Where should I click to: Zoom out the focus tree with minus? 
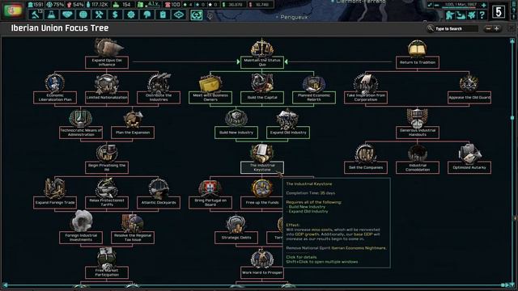click(488, 29)
